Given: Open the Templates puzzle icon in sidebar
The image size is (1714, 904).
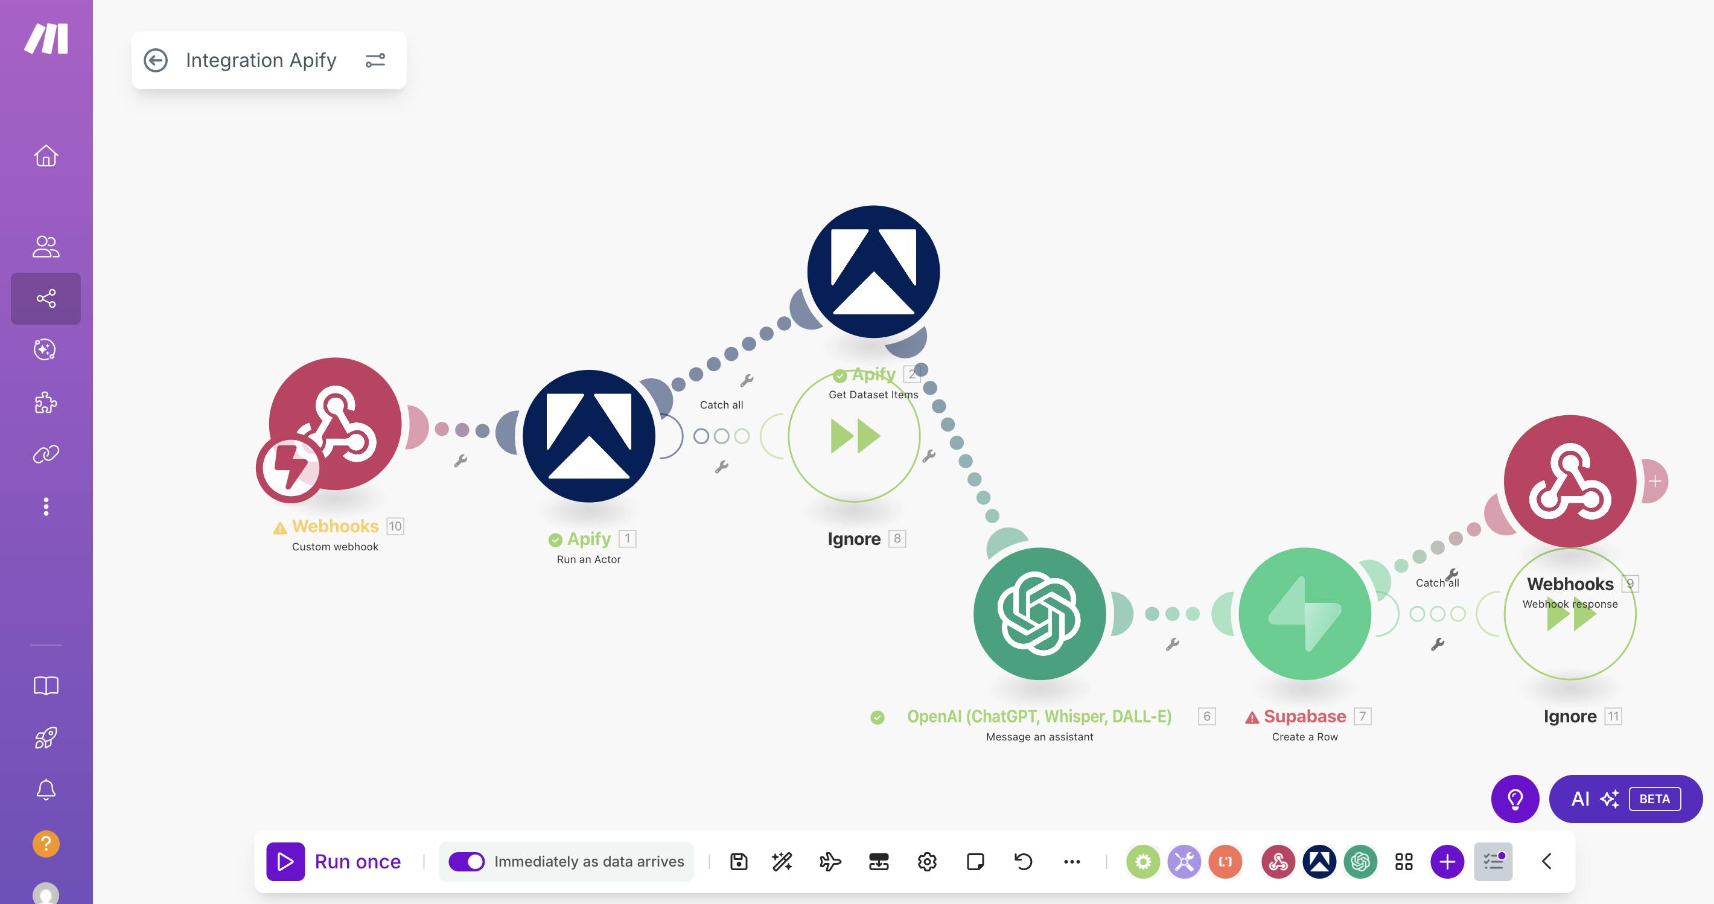Looking at the screenshot, I should [x=46, y=403].
